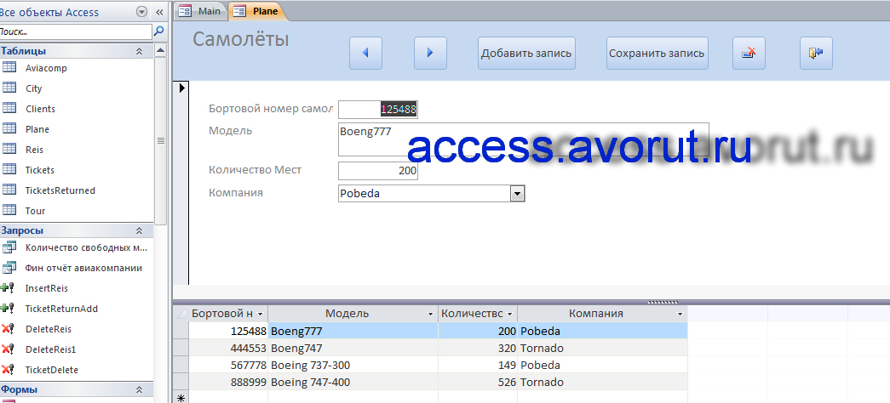Select cell Boeng747 in datasheet
Image resolution: width=890 pixels, height=403 pixels.
click(x=353, y=348)
